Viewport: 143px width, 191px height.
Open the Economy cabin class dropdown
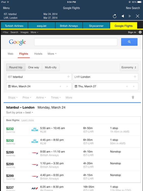click(x=129, y=67)
